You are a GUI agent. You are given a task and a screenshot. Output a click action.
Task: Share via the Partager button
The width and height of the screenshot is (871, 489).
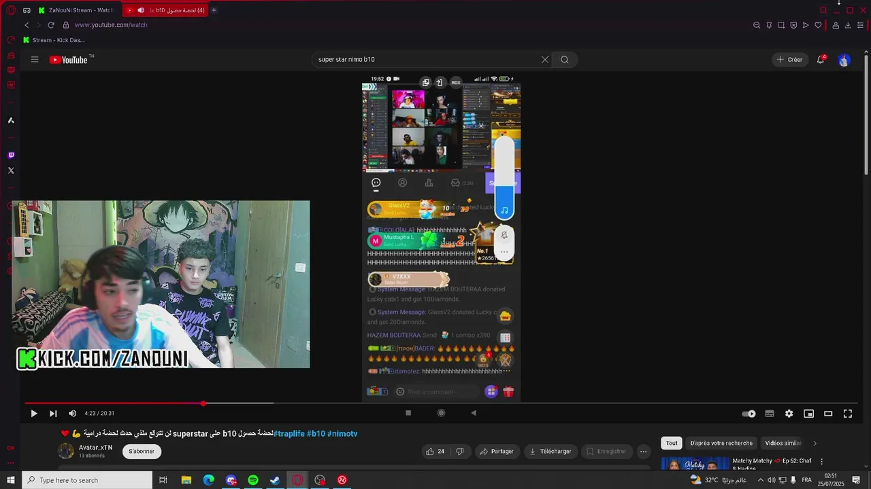click(496, 451)
